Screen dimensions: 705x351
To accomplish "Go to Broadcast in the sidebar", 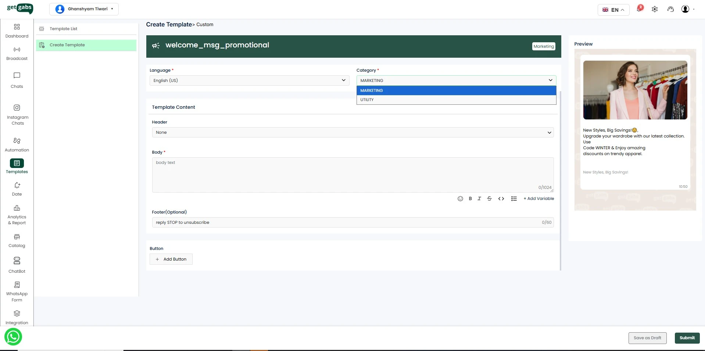I will point(17,53).
